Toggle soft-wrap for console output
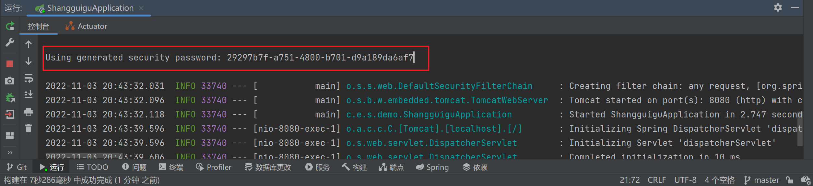 [x=29, y=78]
